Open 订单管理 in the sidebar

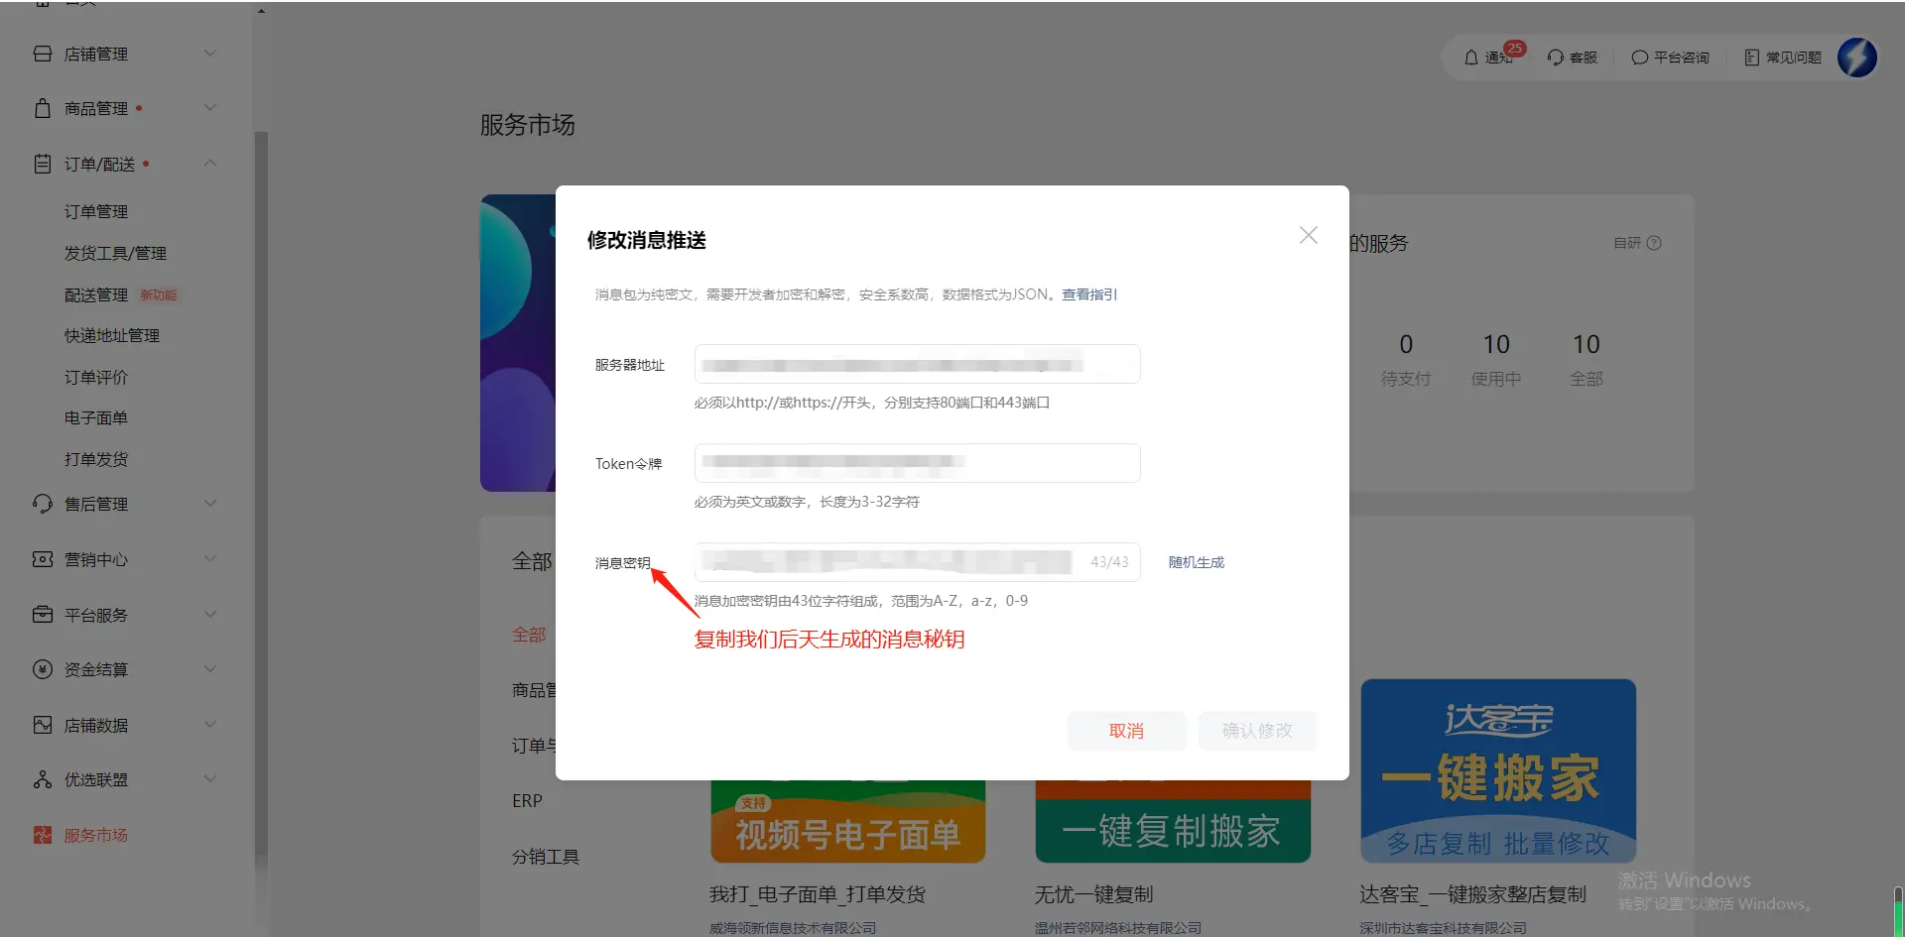(x=96, y=211)
